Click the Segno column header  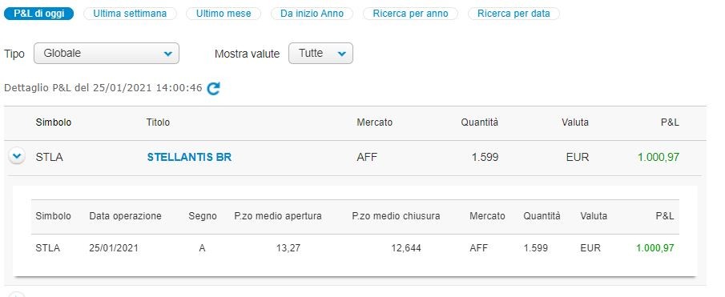[x=203, y=216]
